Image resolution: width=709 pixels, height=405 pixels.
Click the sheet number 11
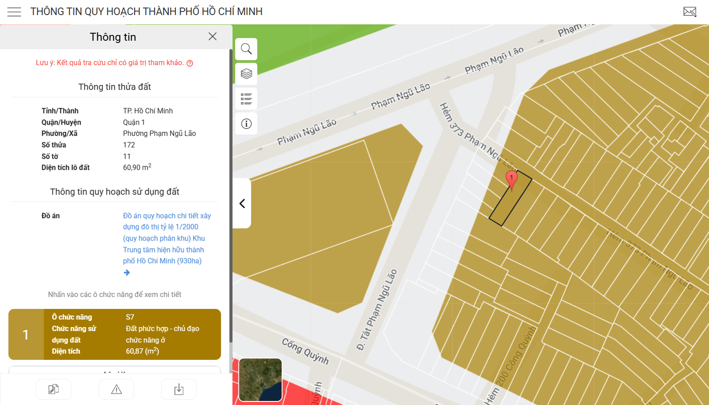click(127, 156)
